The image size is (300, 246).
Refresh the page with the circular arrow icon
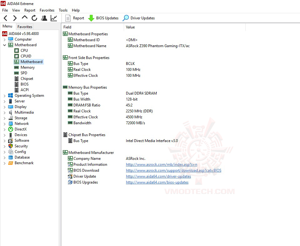tap(34, 18)
